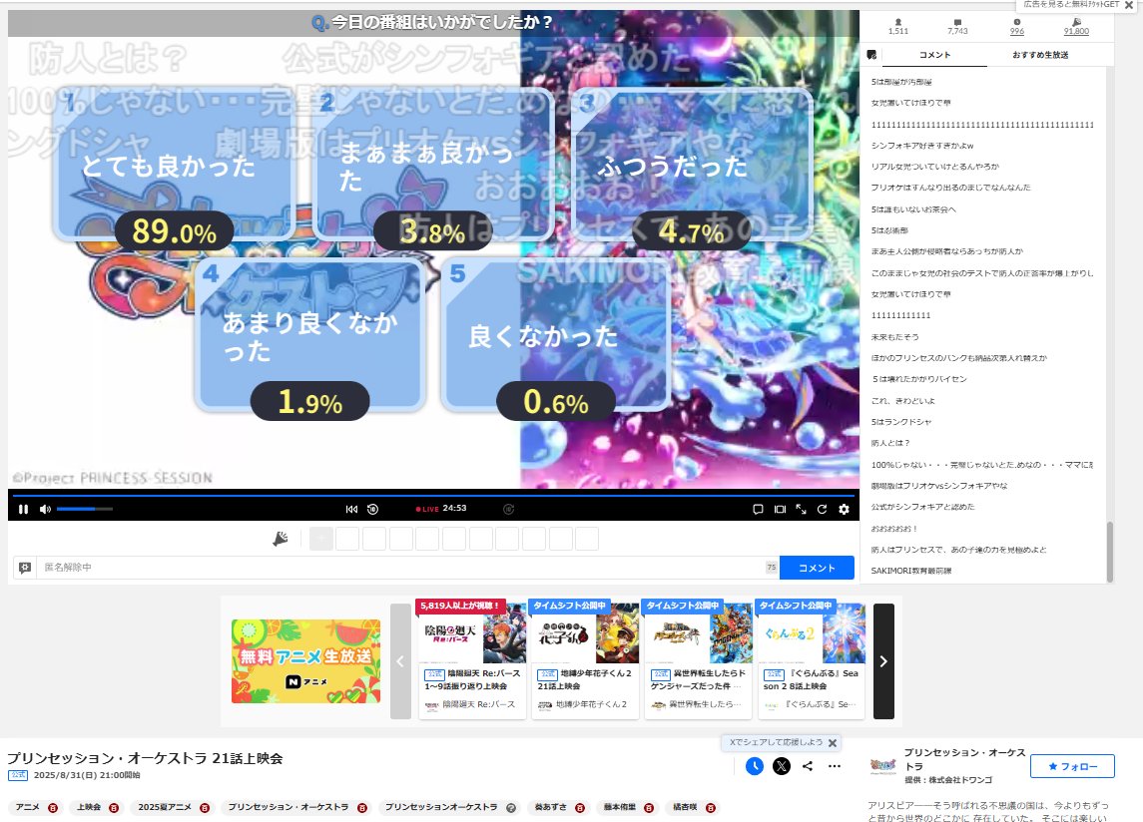Adjust the player volume slider
The width and height of the screenshot is (1143, 822).
click(x=85, y=509)
